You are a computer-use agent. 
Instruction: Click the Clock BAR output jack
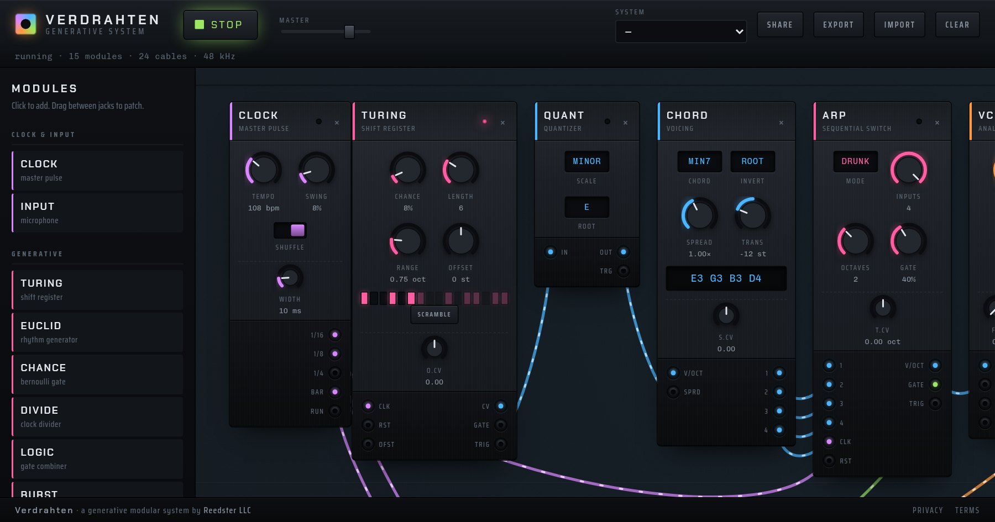tap(334, 392)
